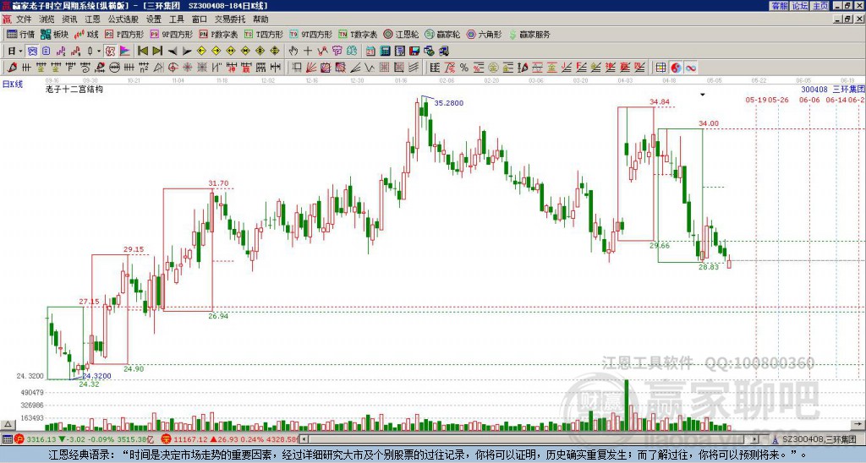The width and height of the screenshot is (866, 463).
Task: Jump to first bar with green skip-back icon
Action: [x=142, y=51]
